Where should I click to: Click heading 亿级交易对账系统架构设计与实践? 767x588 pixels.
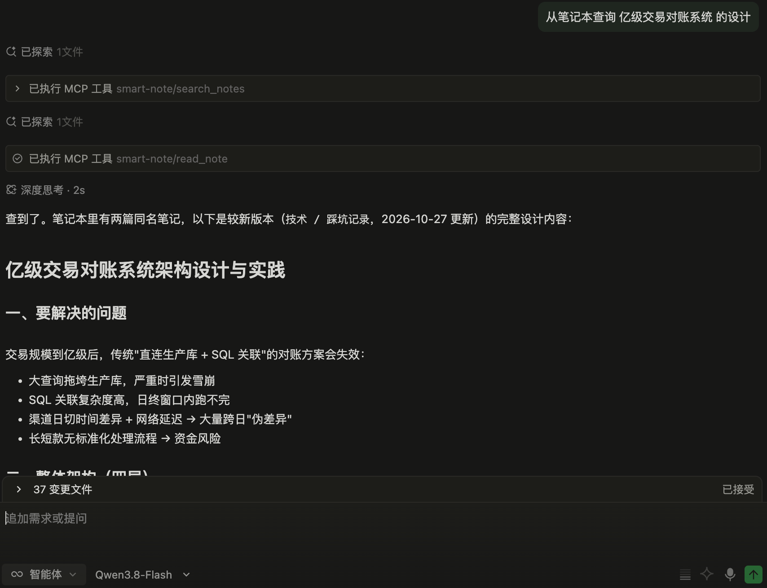[x=145, y=270]
